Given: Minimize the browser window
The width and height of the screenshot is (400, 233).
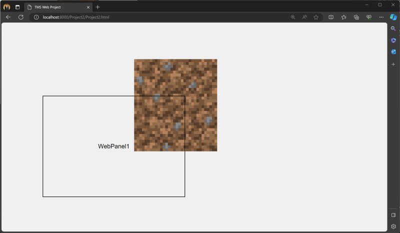Looking at the screenshot, I should click(x=367, y=5).
